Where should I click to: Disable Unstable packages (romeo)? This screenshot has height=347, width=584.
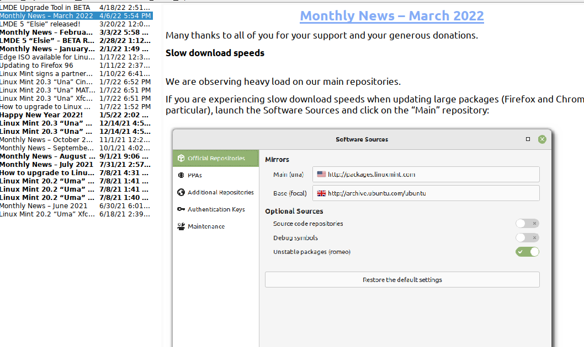click(527, 252)
